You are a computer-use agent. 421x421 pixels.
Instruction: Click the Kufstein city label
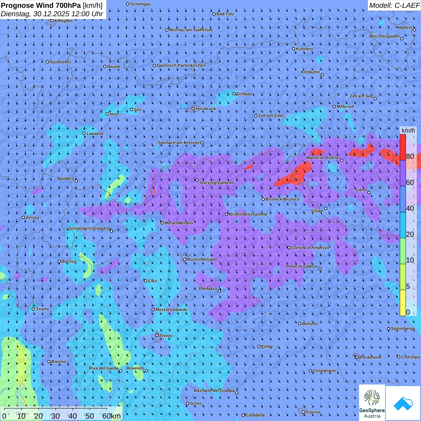[304, 49]
